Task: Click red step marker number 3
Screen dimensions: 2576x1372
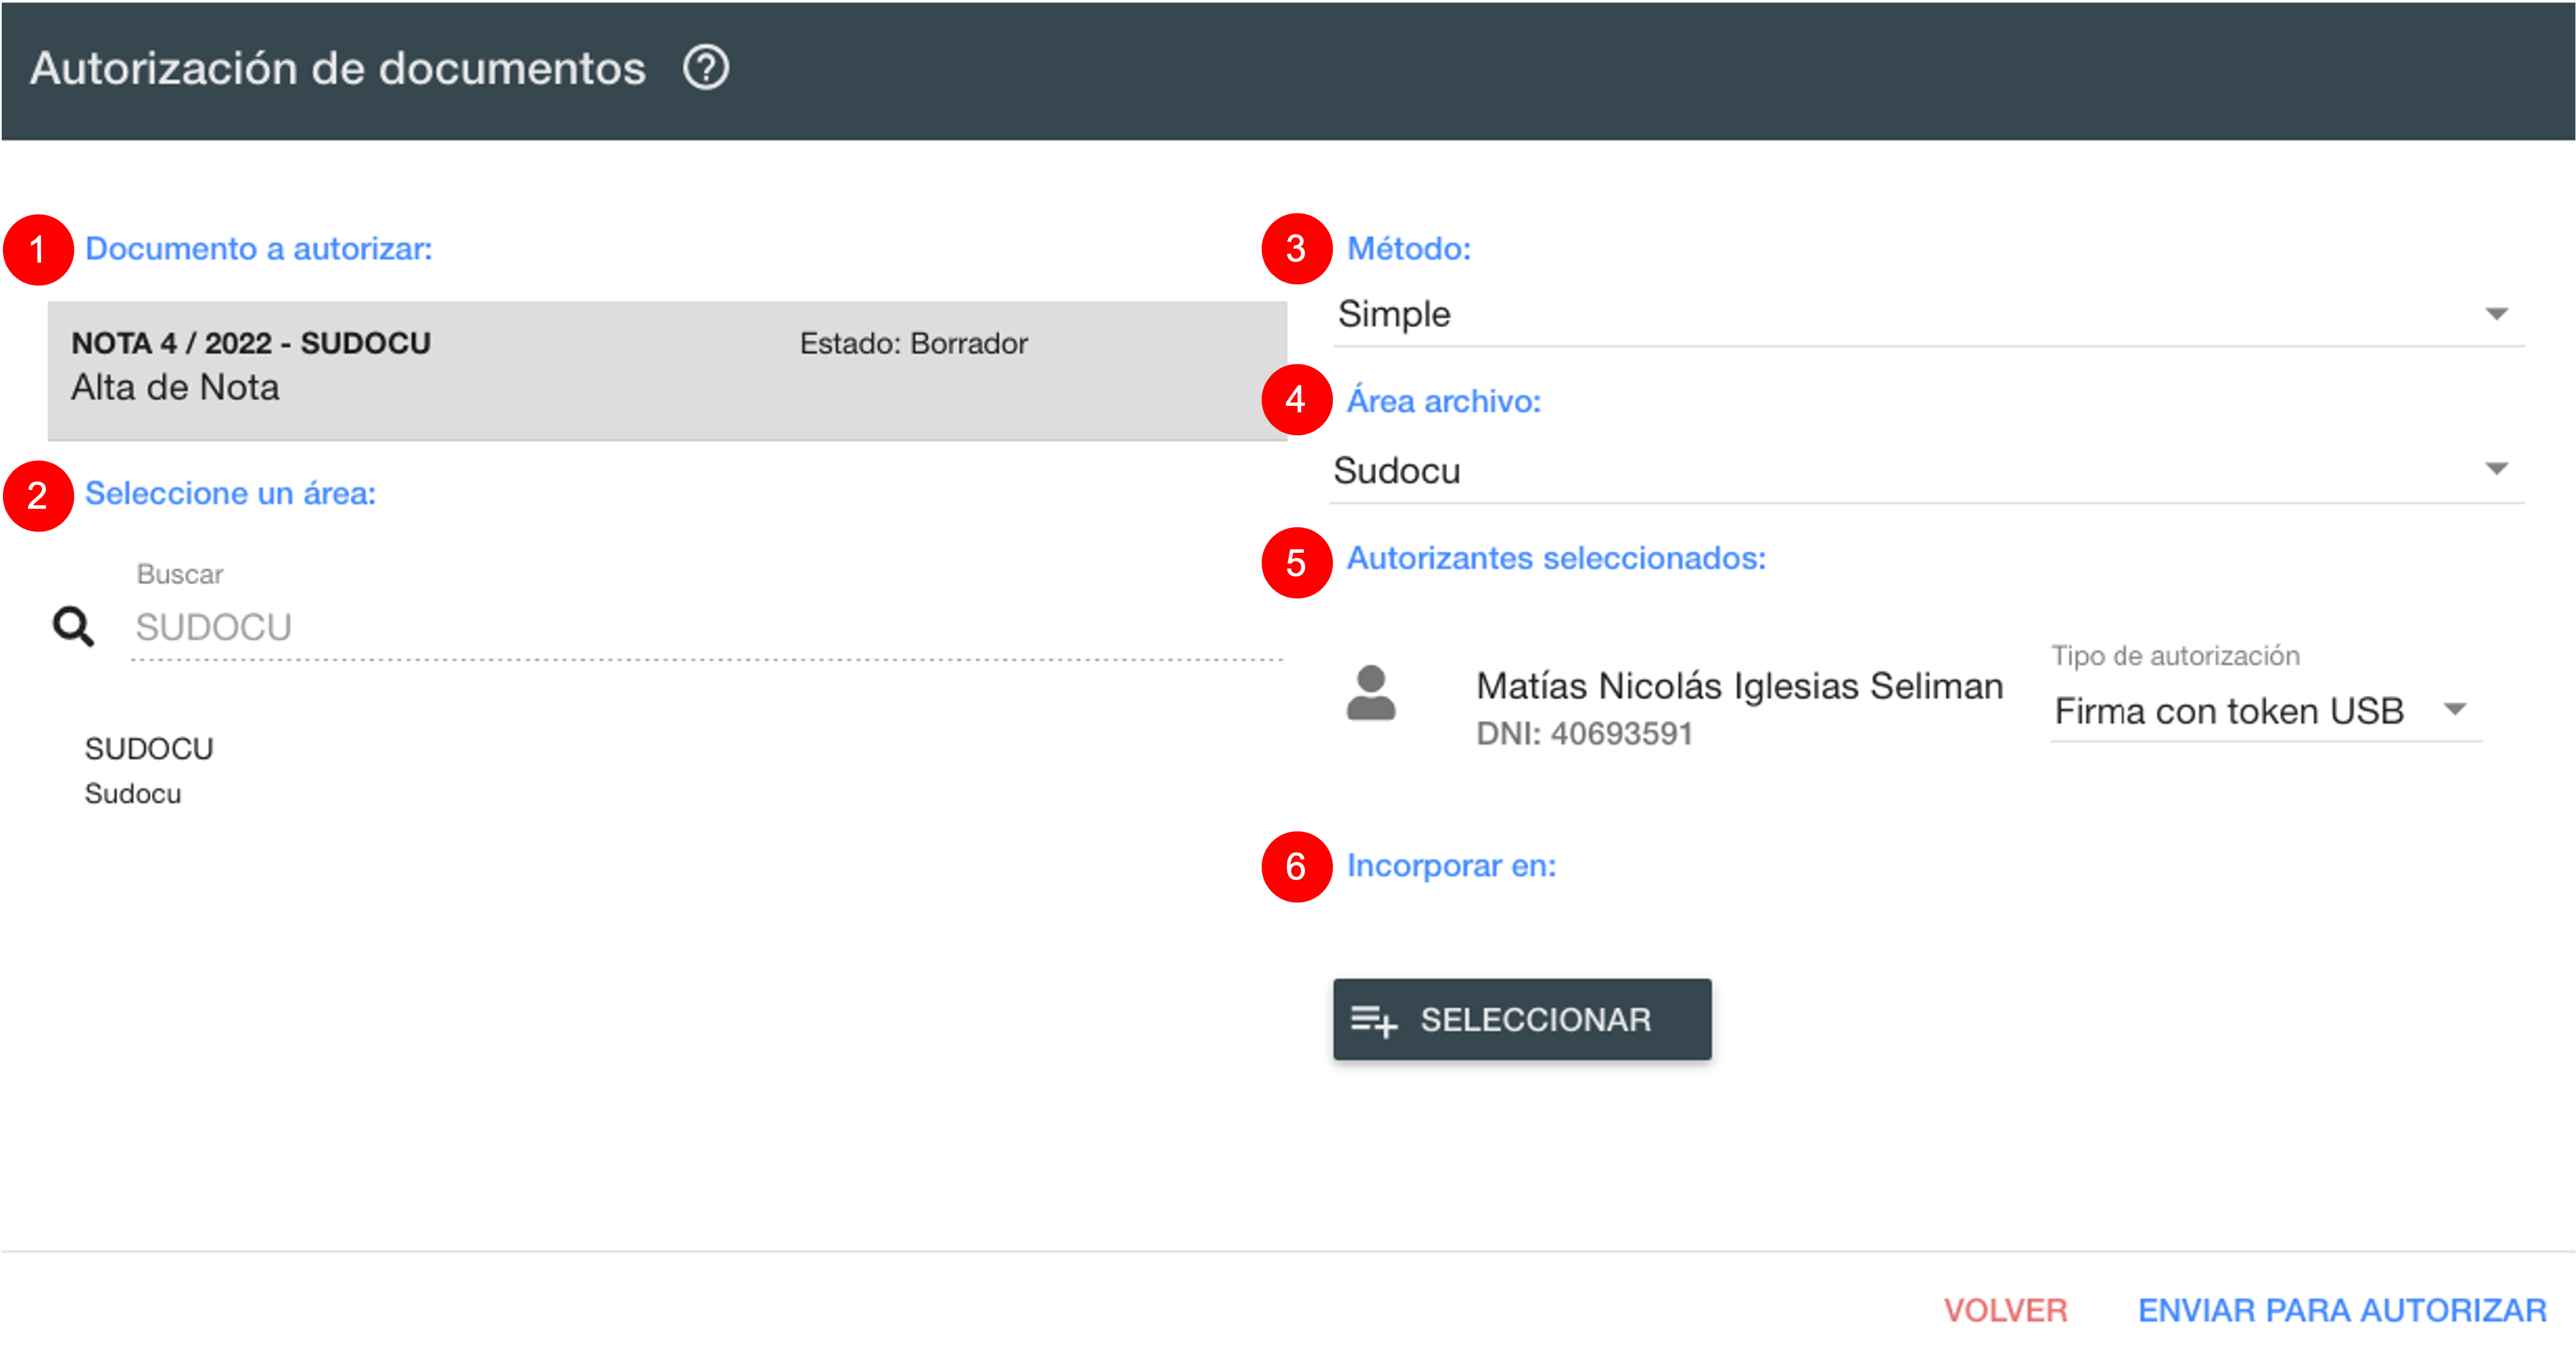Action: (x=1296, y=248)
